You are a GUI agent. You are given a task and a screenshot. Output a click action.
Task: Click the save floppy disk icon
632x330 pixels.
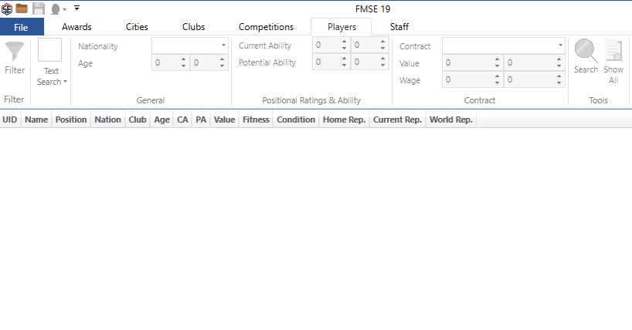pos(38,8)
